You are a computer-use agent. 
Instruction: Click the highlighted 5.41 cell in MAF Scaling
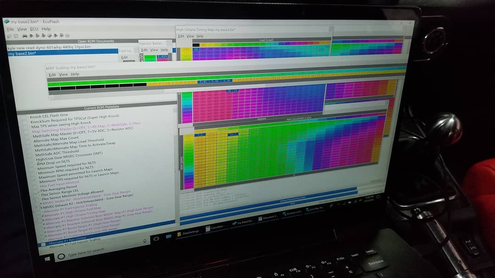point(203,81)
